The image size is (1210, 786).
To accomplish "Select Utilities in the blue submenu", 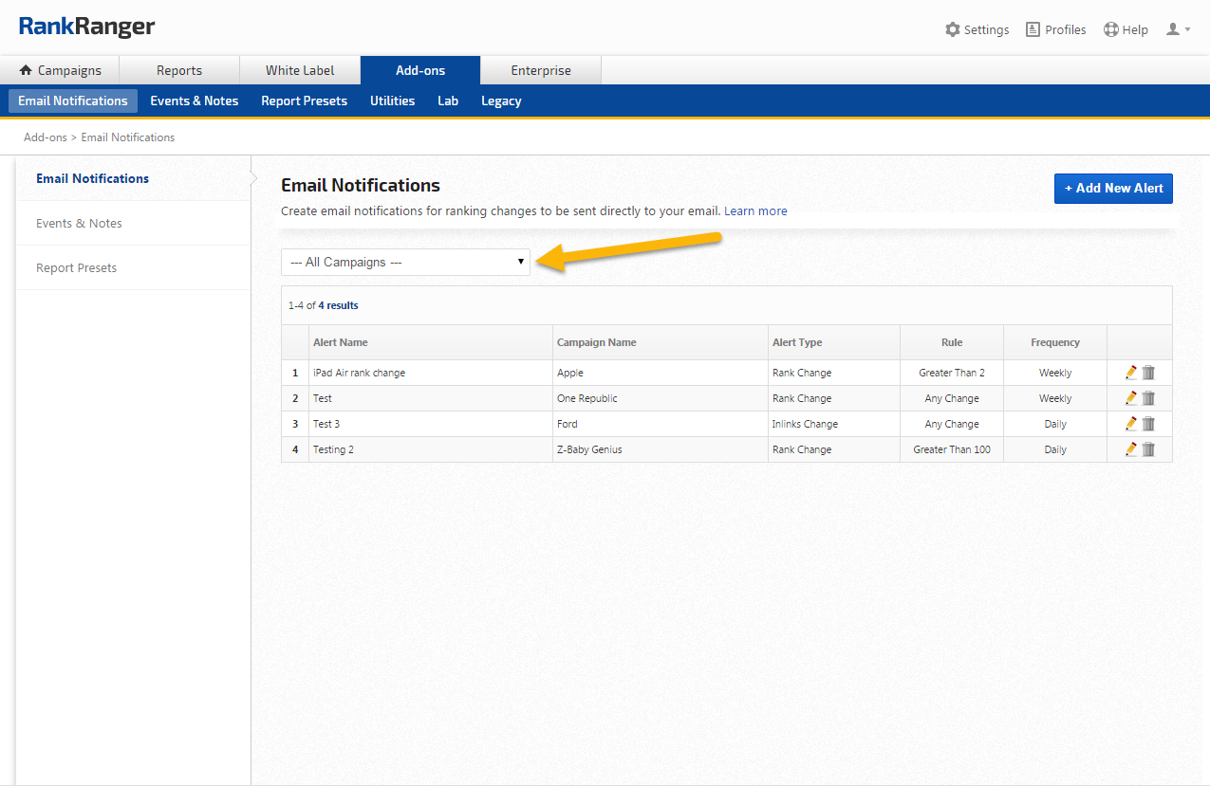I will click(392, 101).
